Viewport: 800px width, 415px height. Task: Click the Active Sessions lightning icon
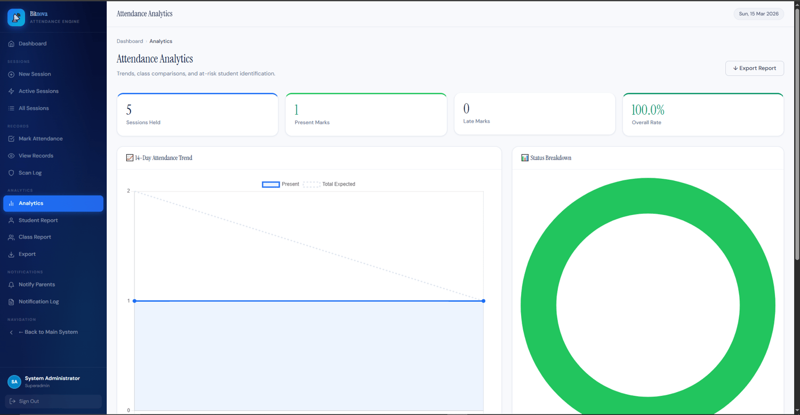pos(11,91)
